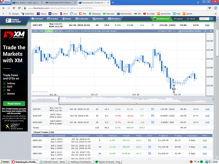Open Robinhood1 profile button in header
The height and width of the screenshot is (164, 219).
coord(161,19)
